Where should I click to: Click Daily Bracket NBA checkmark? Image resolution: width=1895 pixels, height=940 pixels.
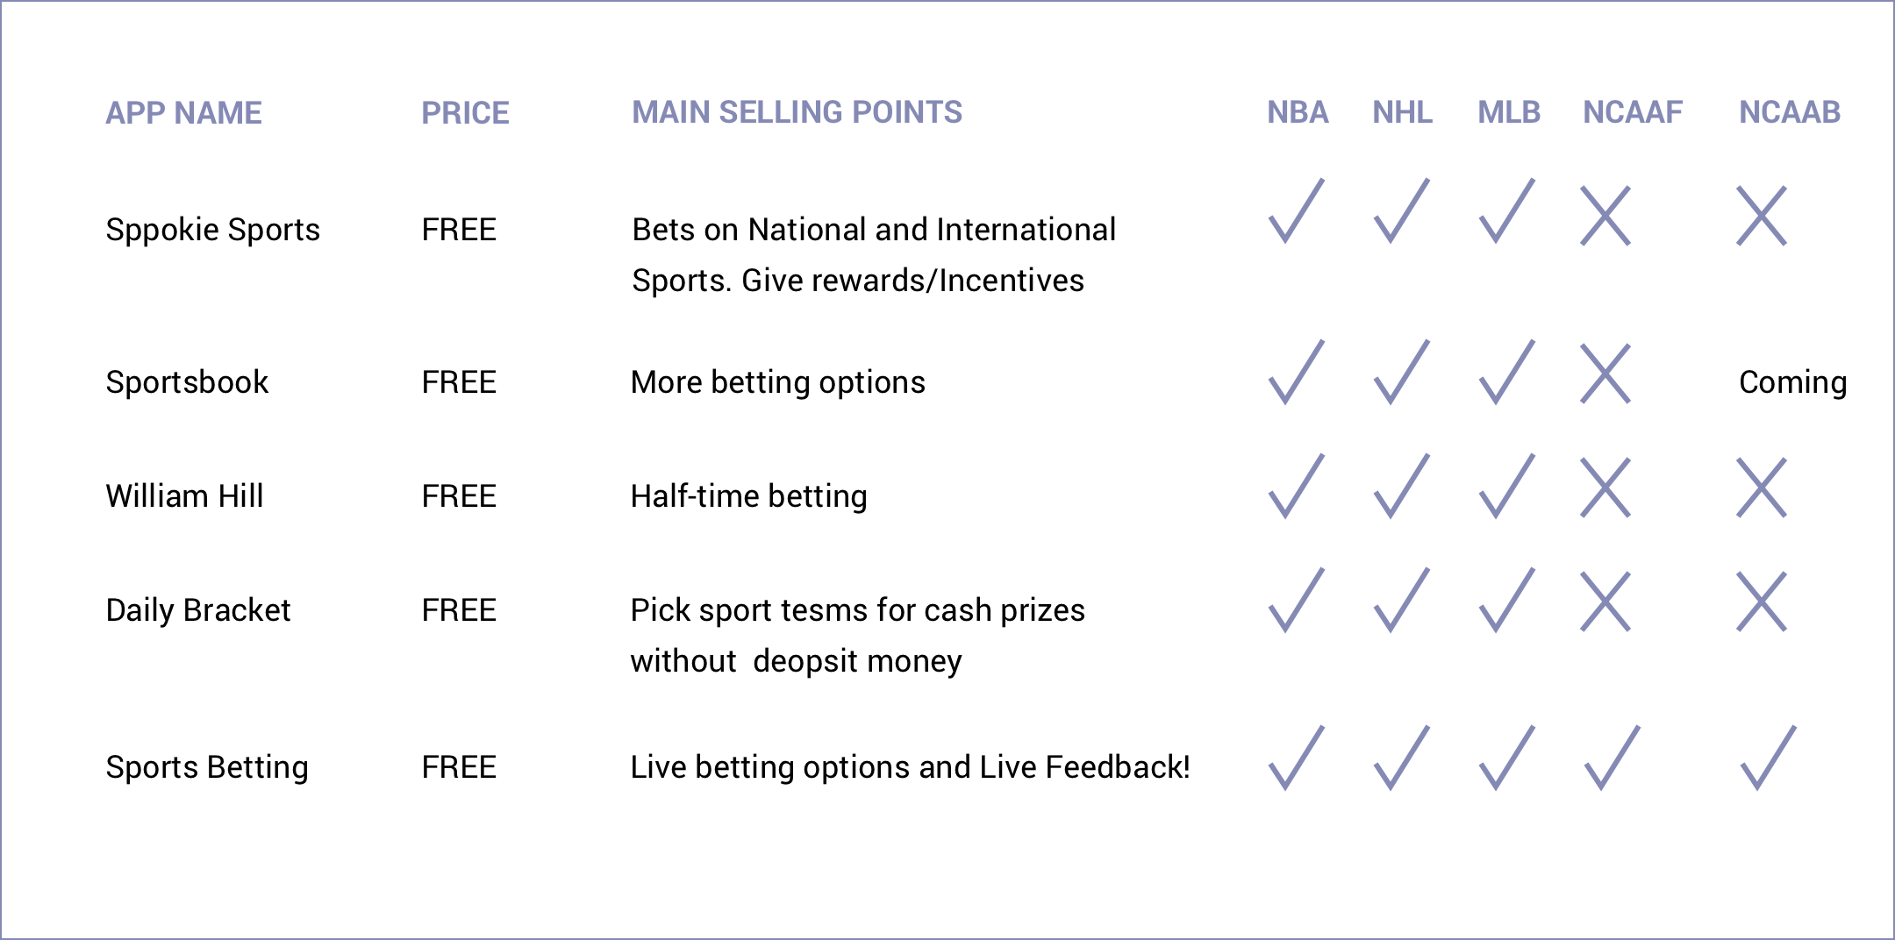[x=1296, y=601]
